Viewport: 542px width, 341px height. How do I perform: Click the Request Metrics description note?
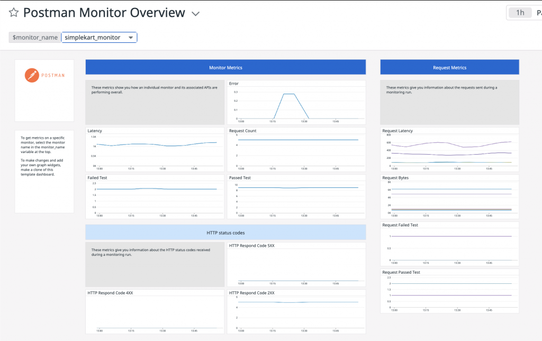pyautogui.click(x=450, y=102)
